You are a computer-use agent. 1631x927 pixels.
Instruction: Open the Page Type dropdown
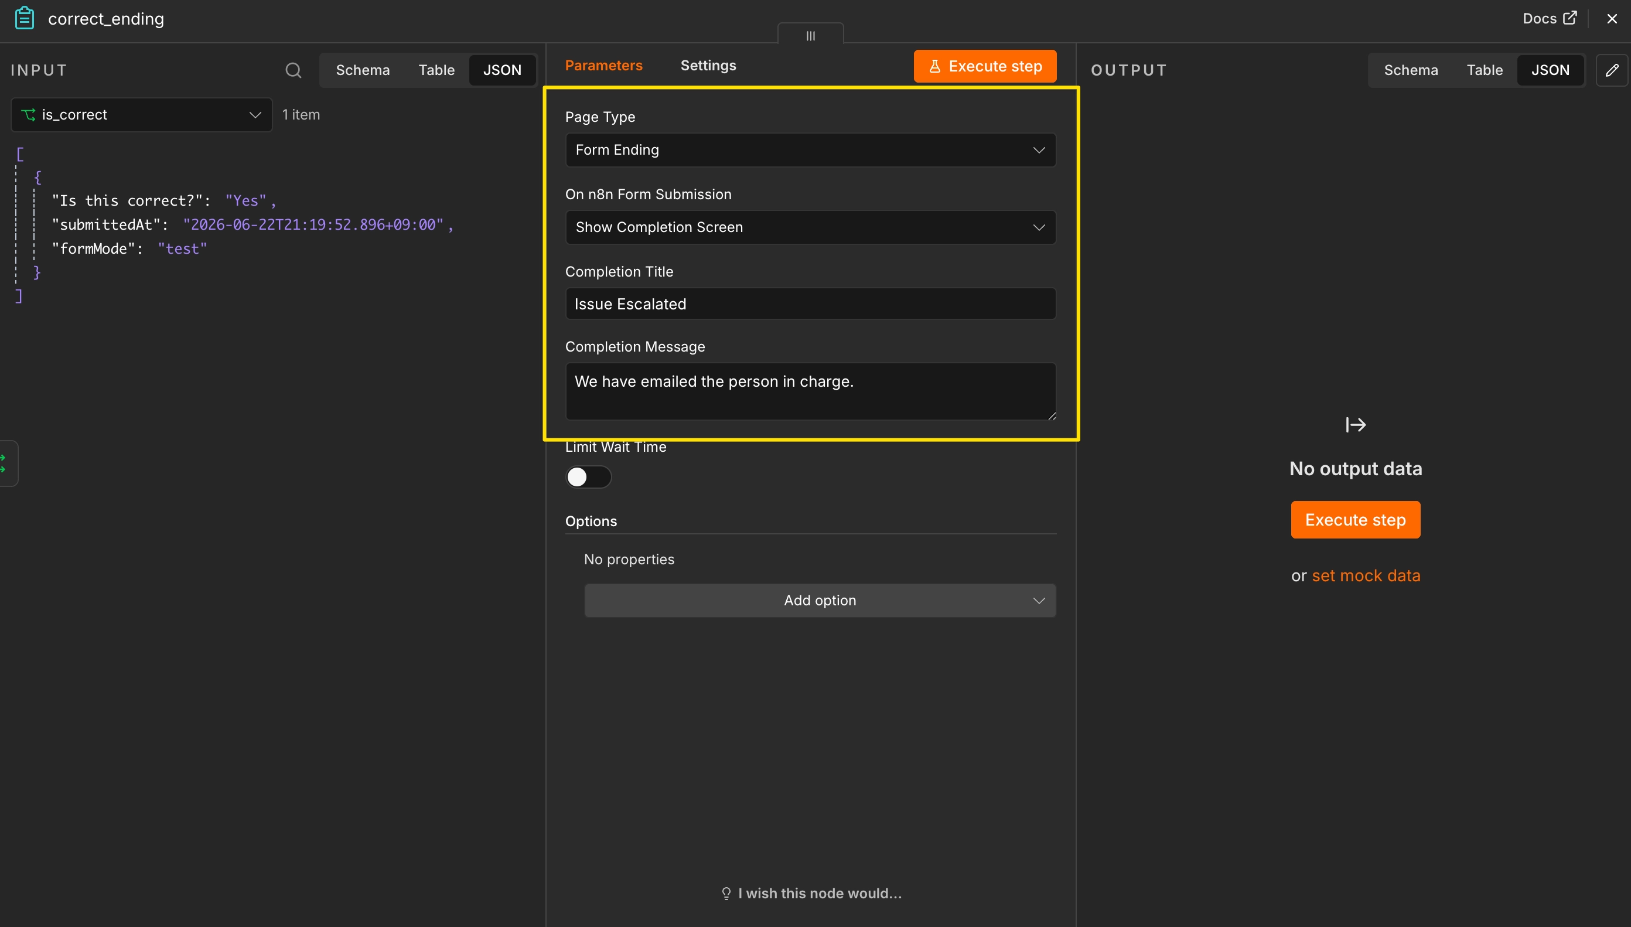(810, 149)
